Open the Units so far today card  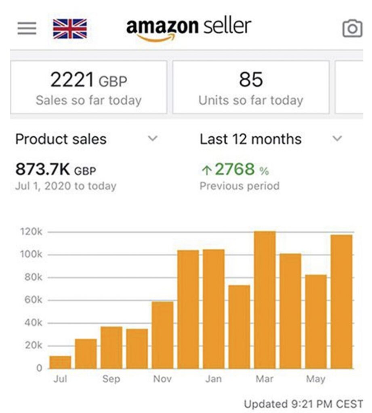(250, 88)
